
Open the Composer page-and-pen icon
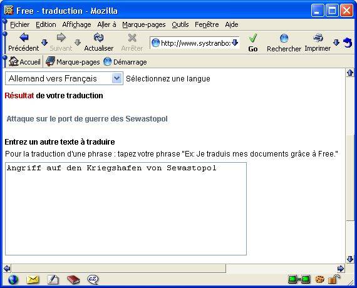click(x=53, y=280)
